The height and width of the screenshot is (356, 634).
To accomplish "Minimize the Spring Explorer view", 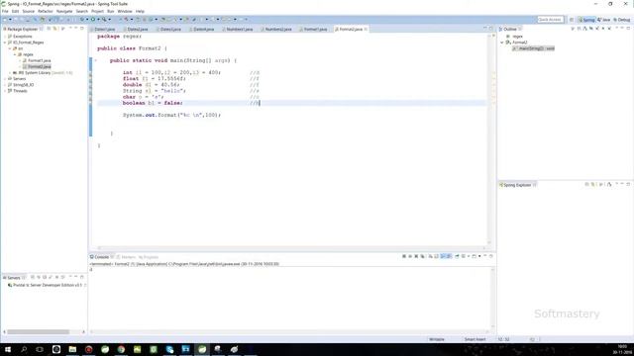I will coord(622,185).
